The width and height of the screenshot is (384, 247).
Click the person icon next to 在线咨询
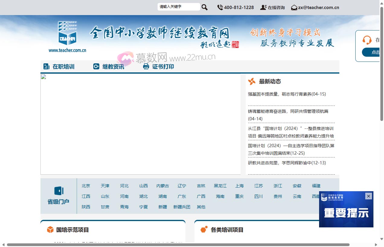pos(263,7)
